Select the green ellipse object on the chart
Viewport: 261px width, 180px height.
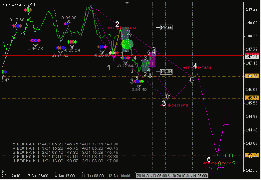[x=127, y=44]
